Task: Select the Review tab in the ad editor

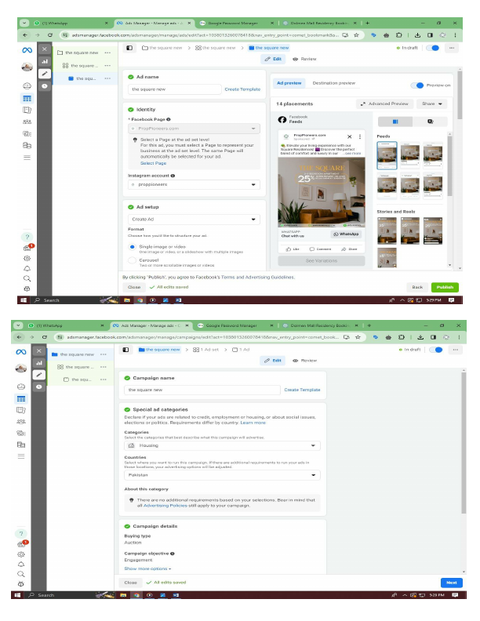Action: click(x=304, y=59)
